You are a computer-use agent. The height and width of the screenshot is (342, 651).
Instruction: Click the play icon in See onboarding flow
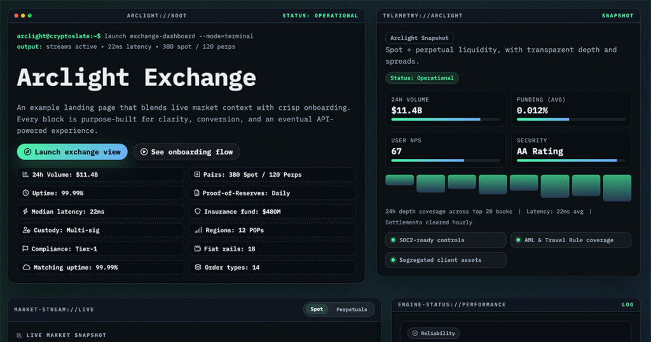tap(144, 152)
